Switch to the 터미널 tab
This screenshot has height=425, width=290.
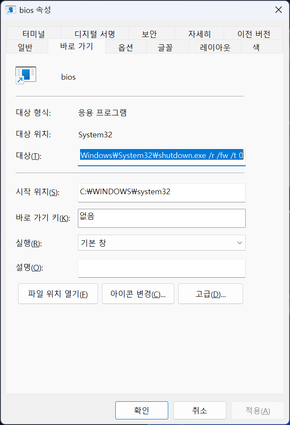(34, 34)
